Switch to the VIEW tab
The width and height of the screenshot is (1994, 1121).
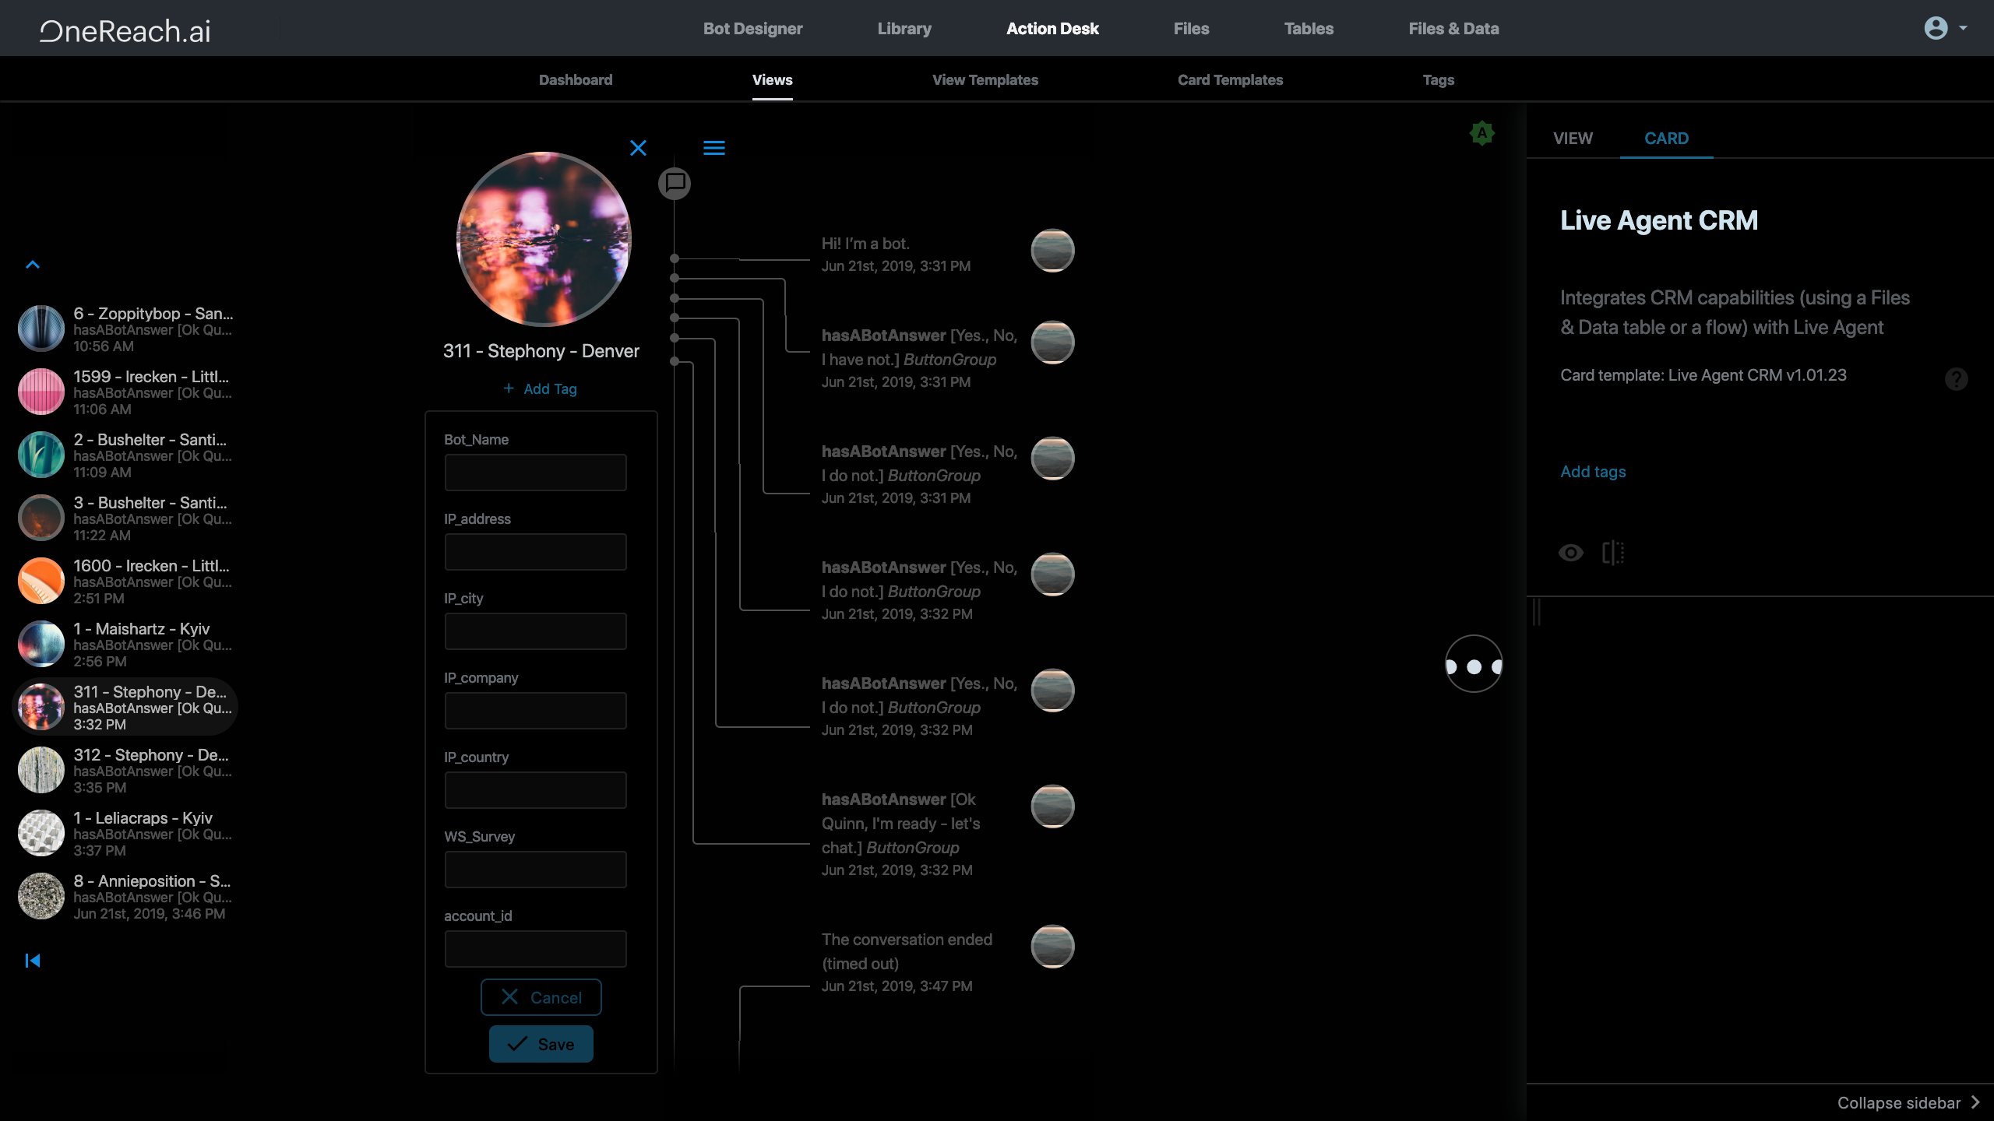(x=1573, y=138)
